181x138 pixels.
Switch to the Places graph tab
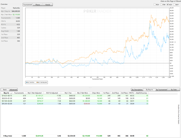tap(38, 5)
